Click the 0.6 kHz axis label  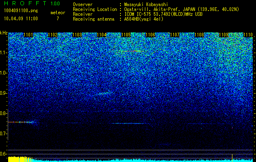coord(3,154)
